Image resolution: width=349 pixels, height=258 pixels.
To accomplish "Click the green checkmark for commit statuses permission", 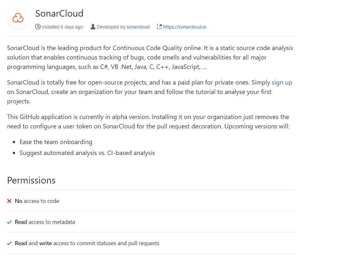I will 9,243.
